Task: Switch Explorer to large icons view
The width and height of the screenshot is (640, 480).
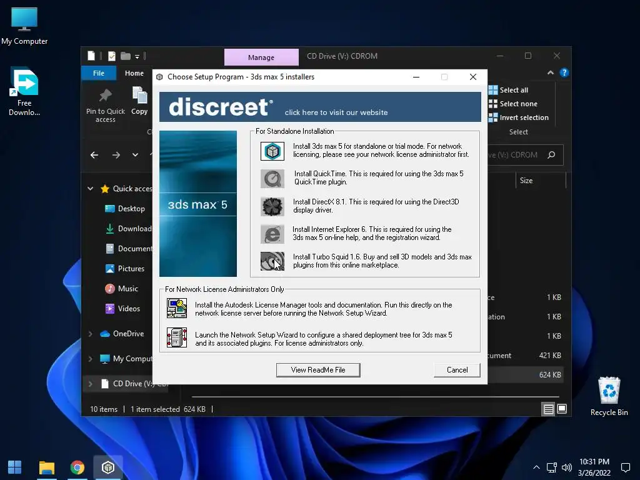Action: tap(562, 409)
